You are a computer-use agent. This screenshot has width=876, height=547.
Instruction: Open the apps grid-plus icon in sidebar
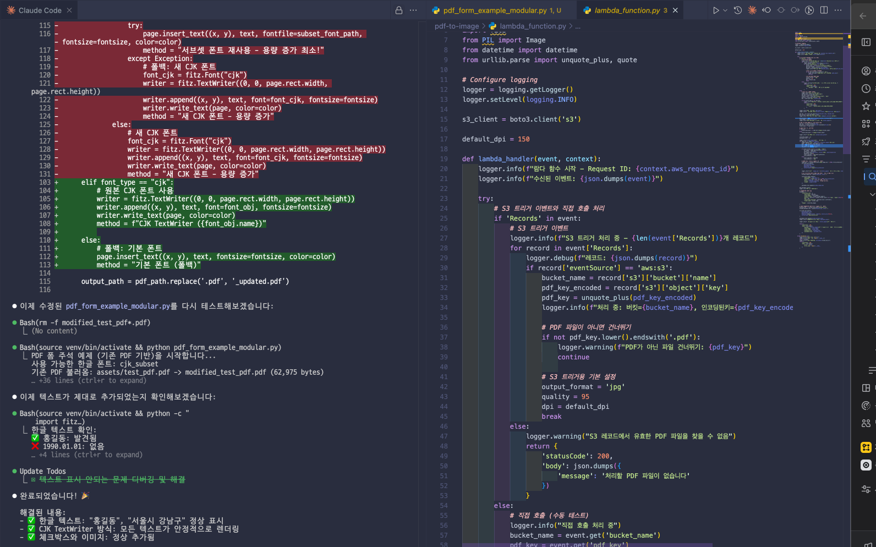point(866,124)
